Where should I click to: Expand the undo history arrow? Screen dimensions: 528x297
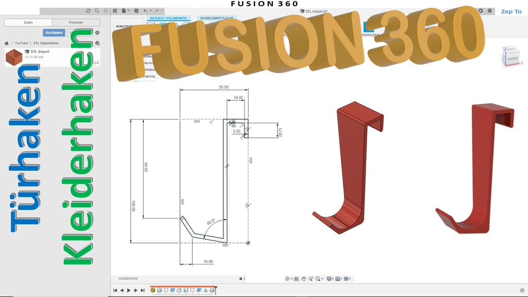tap(150, 11)
